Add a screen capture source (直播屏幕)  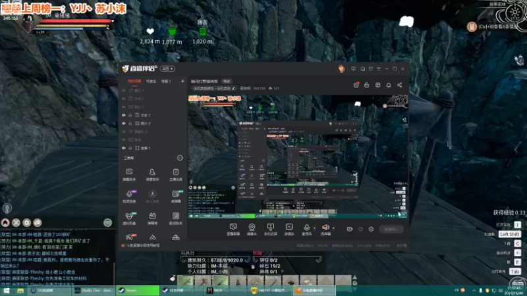tap(233, 230)
